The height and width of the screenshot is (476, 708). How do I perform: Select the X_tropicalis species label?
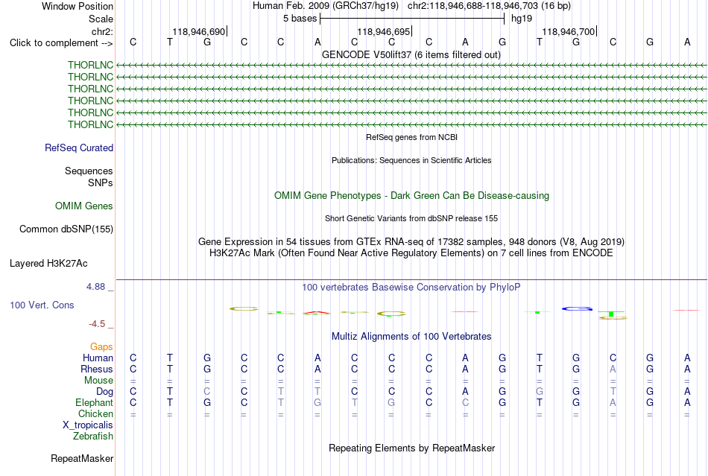(88, 425)
